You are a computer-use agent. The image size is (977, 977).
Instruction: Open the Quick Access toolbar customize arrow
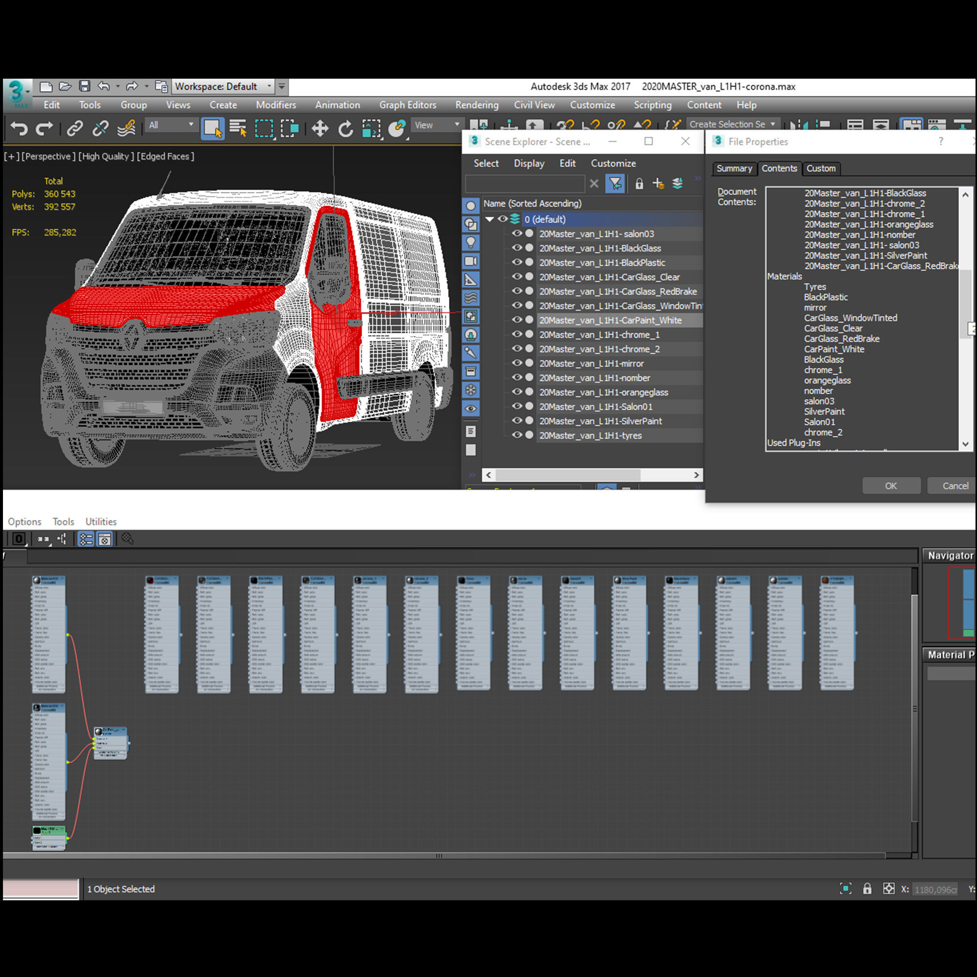pos(282,86)
